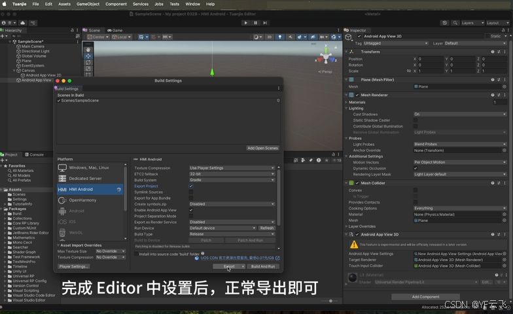
Task: Toggle Export for App Bundle checkbox
Action: coord(191,198)
